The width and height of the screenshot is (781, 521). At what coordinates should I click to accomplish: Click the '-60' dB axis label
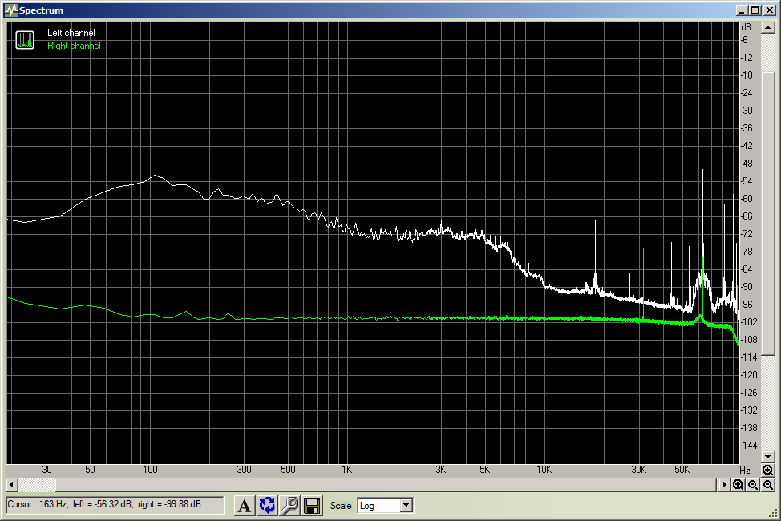click(747, 199)
